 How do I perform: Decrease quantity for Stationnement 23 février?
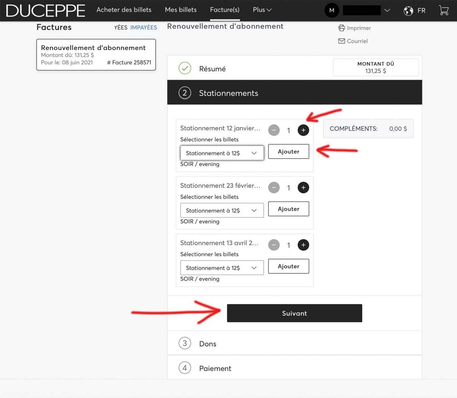point(274,188)
